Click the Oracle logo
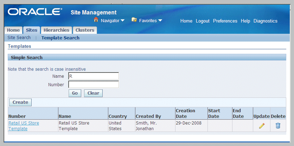 click(x=34, y=12)
